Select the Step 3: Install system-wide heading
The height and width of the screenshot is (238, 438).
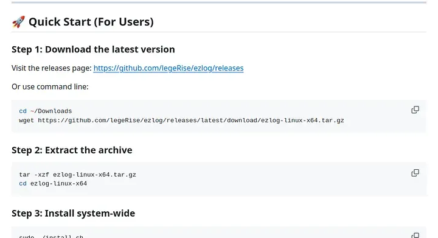[74, 214]
